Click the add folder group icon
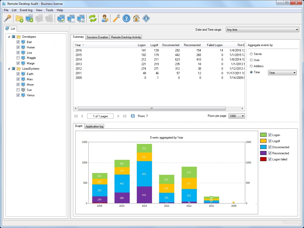Image resolution: width=304 pixels, height=228 pixels. point(19,18)
